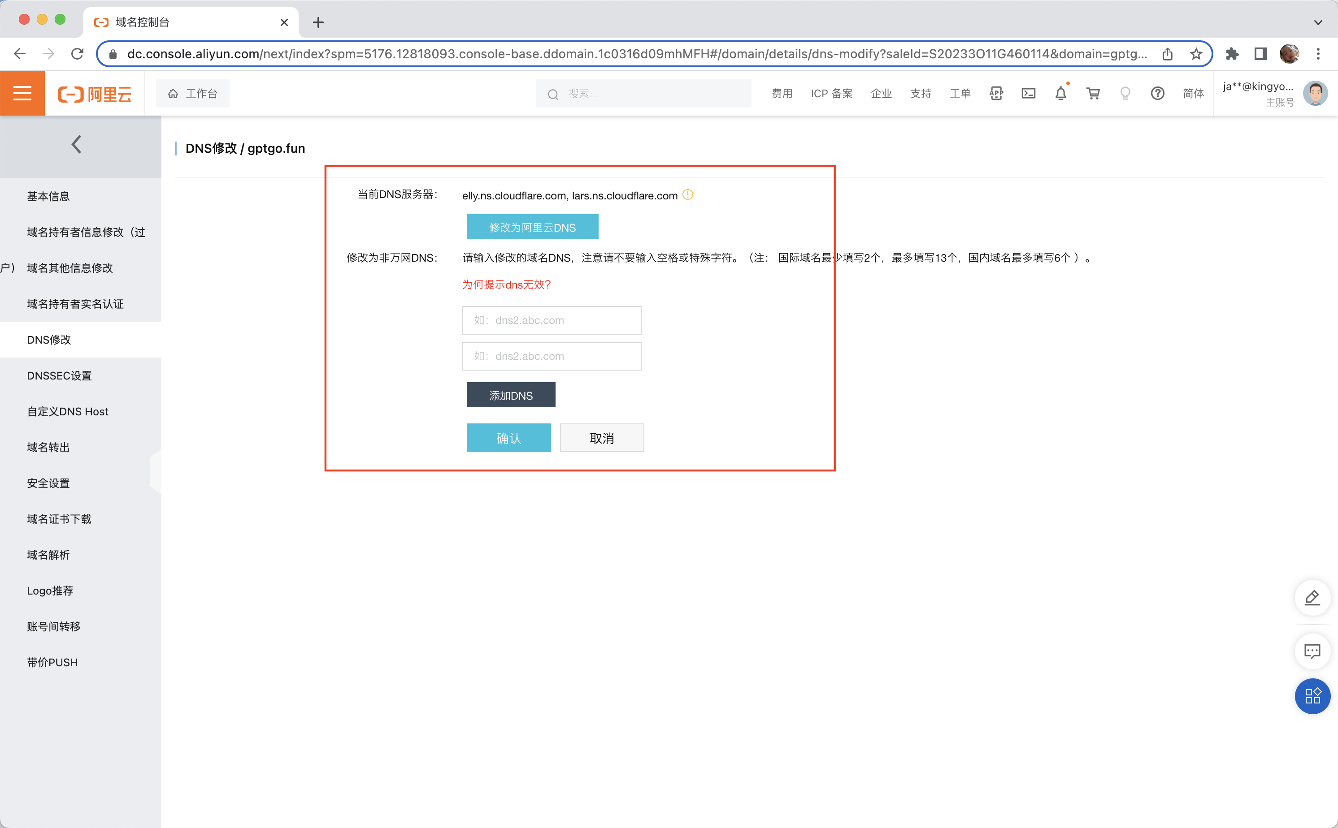Open the floating edit pencil button
This screenshot has width=1338, height=828.
1312,597
